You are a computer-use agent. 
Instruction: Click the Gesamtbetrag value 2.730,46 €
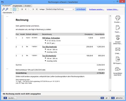click(x=100, y=73)
